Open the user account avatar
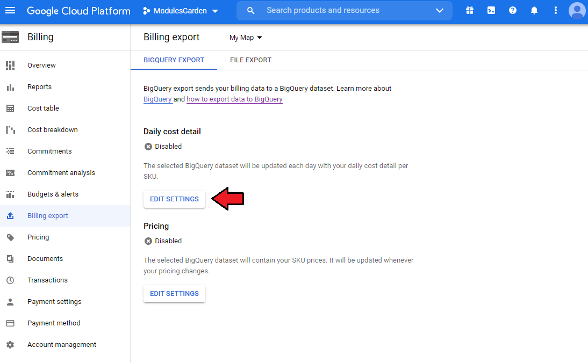This screenshot has height=363, width=588. tap(577, 11)
